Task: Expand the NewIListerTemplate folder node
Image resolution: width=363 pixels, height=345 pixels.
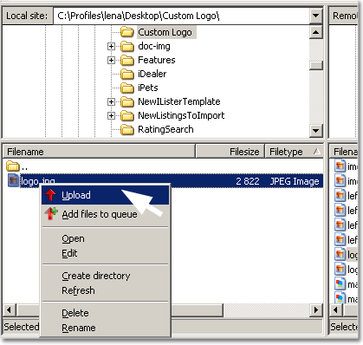Action: coord(111,101)
